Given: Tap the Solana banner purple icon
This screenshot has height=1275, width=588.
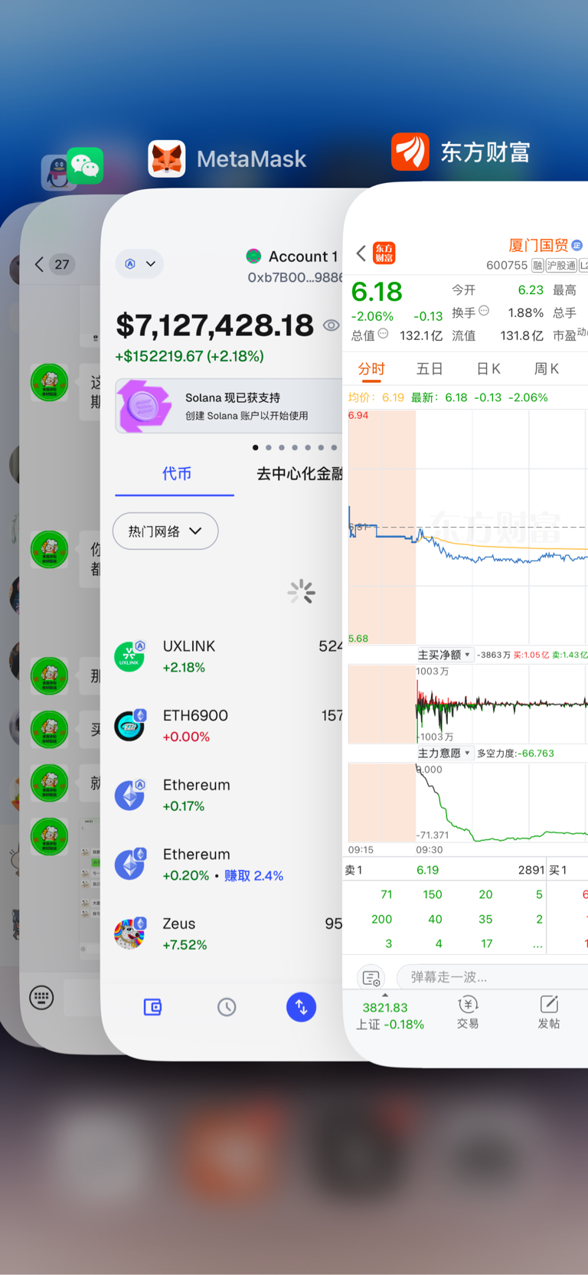Looking at the screenshot, I should point(144,406).
